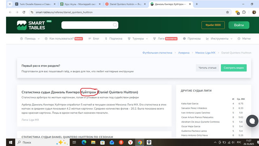This screenshot has width=259, height=146.
Task: Switch to Chrome taskbar icon
Action: point(140,142)
